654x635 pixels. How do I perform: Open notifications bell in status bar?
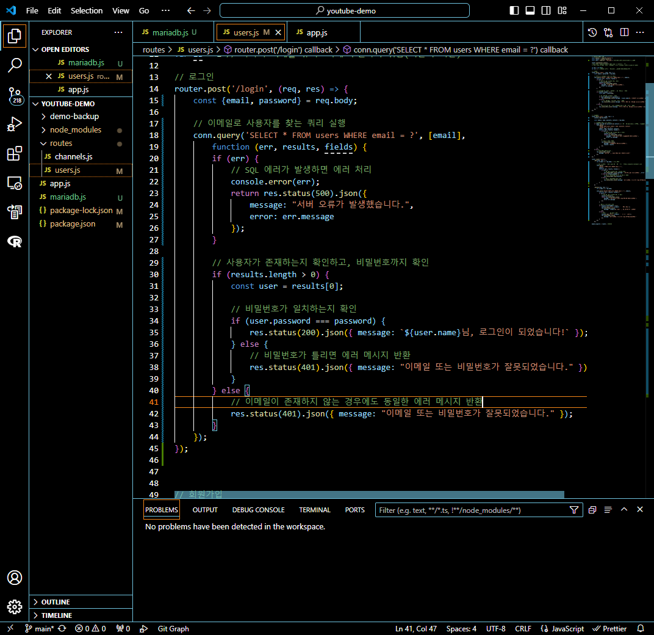click(x=641, y=629)
